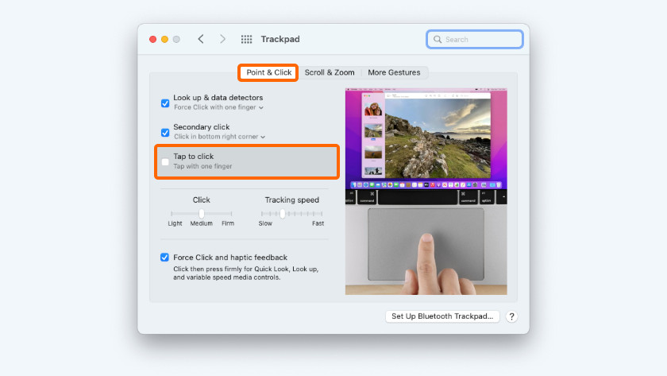Click the Tracking speed slider
This screenshot has width=667, height=376.
283,214
